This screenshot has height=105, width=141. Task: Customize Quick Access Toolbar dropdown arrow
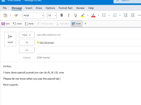coord(85,24)
